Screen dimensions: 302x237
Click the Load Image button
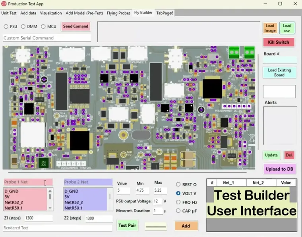[270, 28]
